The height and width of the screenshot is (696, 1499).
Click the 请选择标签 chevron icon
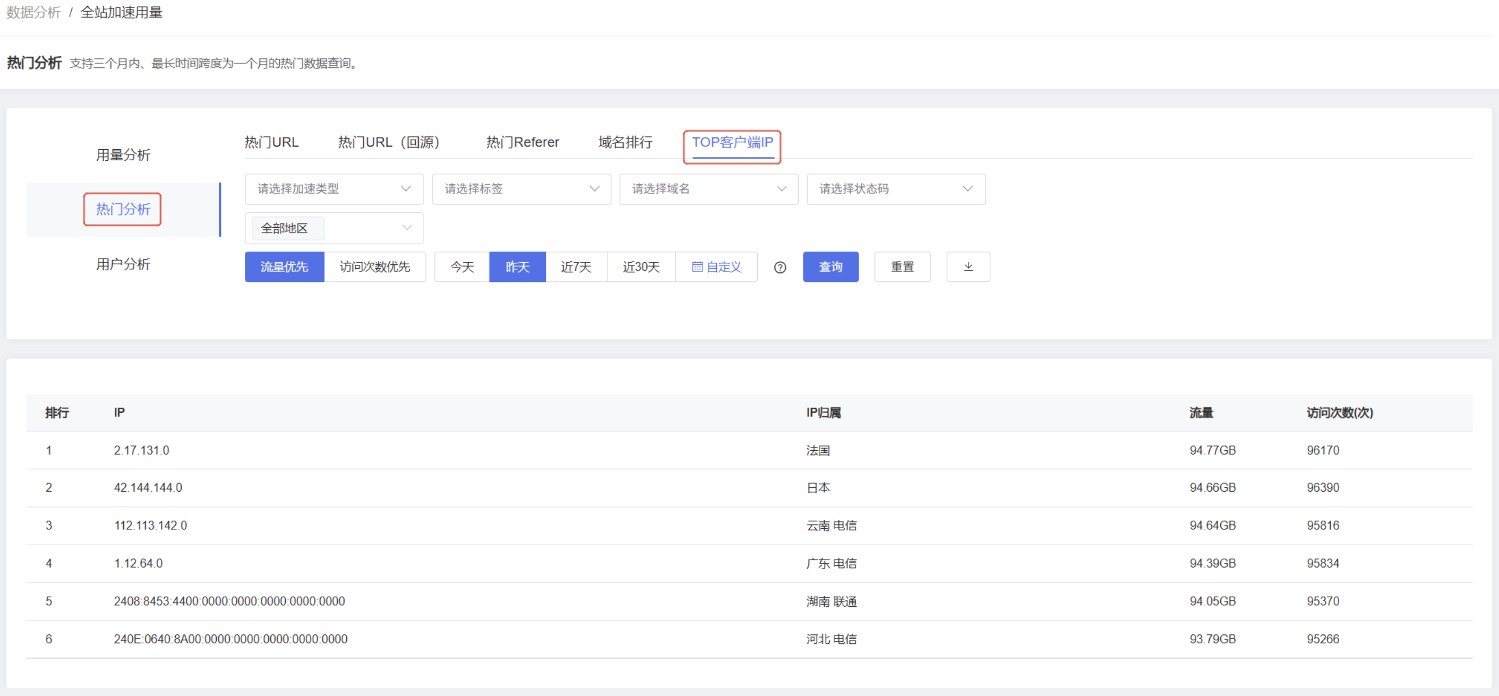(594, 189)
